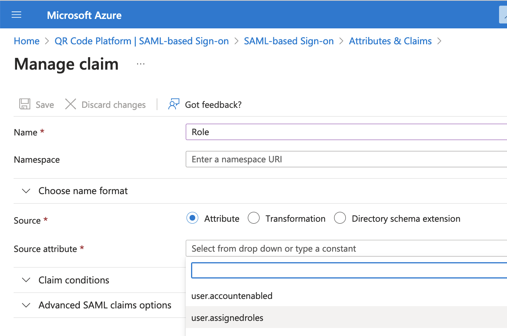
Task: Choose user.accountenabled from the dropdown list
Action: (346, 296)
